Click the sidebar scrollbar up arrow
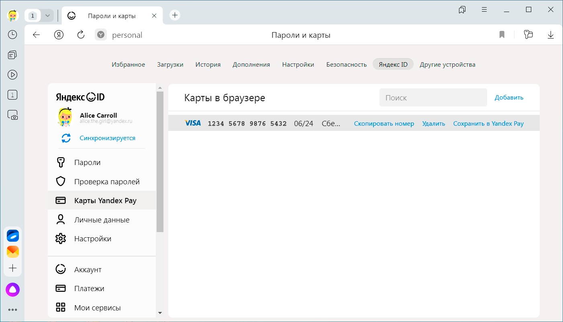Image resolution: width=563 pixels, height=322 pixels. pyautogui.click(x=160, y=88)
